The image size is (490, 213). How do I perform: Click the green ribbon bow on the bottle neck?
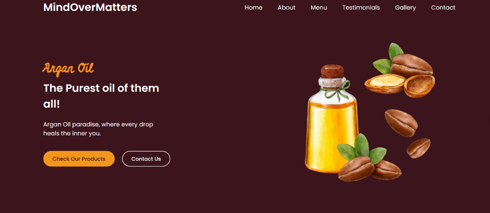click(x=337, y=90)
